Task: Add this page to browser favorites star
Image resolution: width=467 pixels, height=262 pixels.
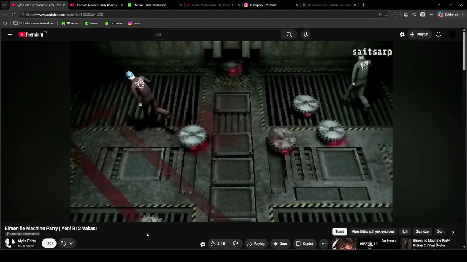Action: (387, 15)
